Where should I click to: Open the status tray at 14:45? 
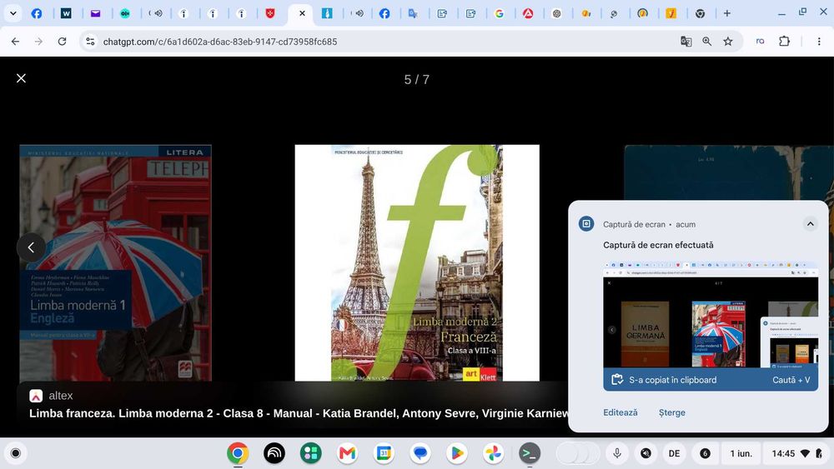point(796,453)
